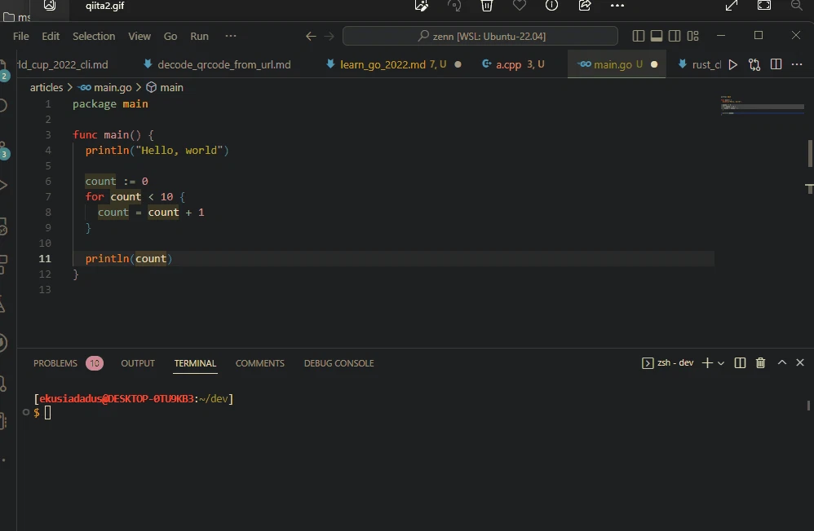Show file info in photo viewer
The width and height of the screenshot is (814, 531).
coord(551,5)
